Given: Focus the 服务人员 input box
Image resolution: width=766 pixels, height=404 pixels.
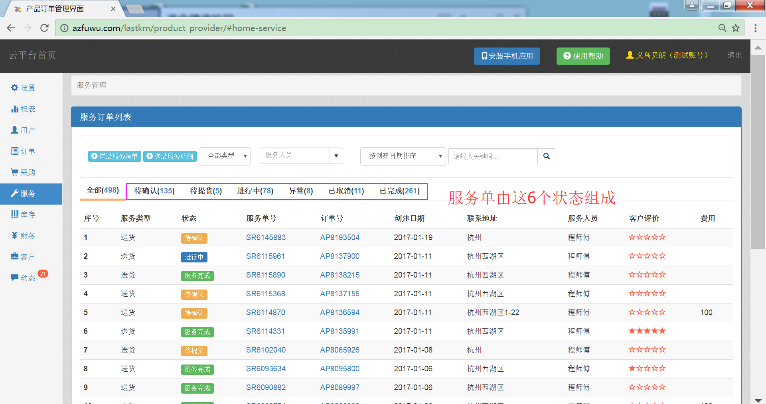Looking at the screenshot, I should [295, 155].
